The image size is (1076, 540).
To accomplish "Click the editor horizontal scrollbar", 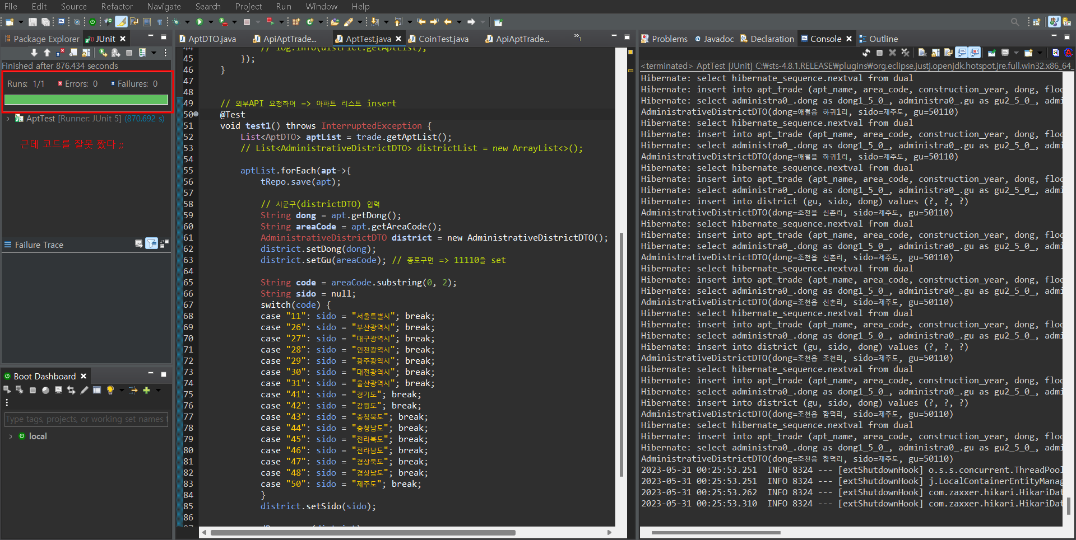I will 406,533.
